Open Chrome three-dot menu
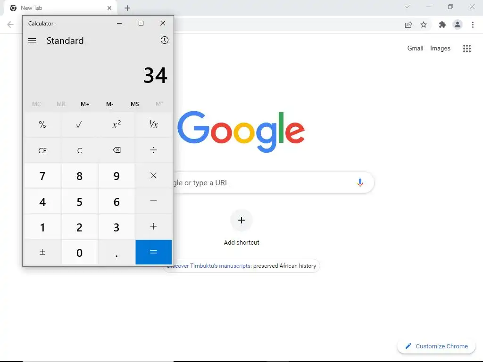Viewport: 483px width, 362px height. click(x=473, y=25)
